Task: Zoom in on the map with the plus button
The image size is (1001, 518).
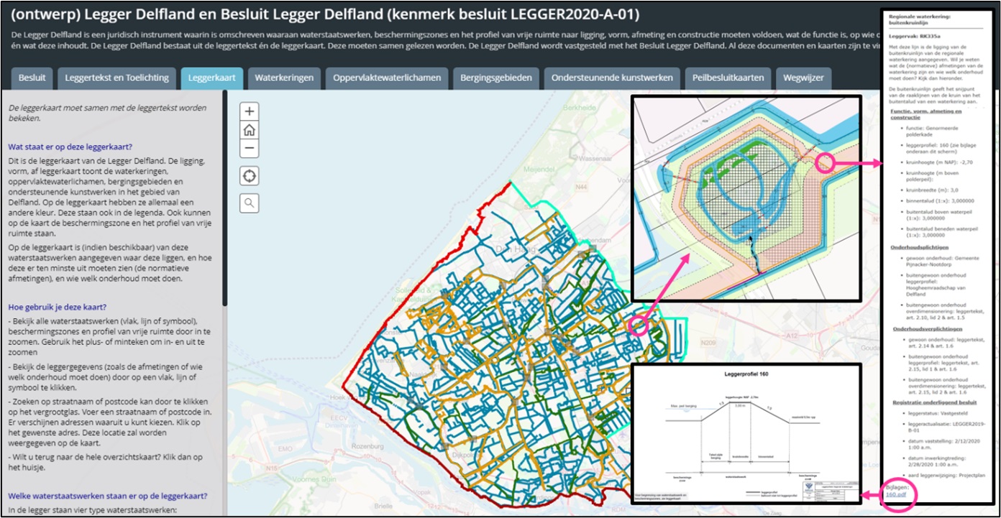Action: (x=250, y=111)
